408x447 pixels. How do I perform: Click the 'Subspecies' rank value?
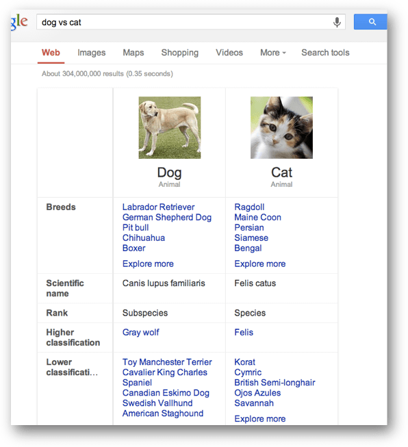click(x=145, y=313)
